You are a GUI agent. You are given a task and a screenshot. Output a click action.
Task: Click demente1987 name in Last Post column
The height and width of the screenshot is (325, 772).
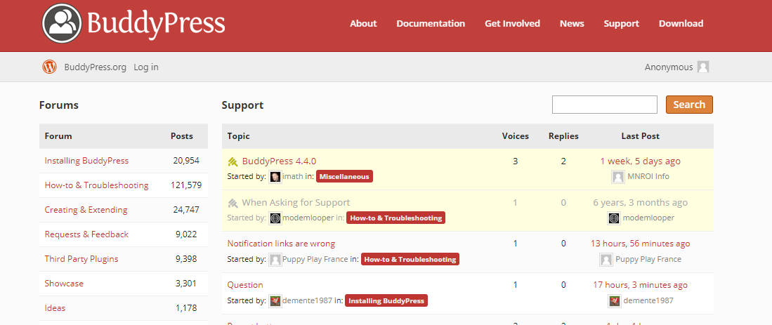[x=648, y=300]
